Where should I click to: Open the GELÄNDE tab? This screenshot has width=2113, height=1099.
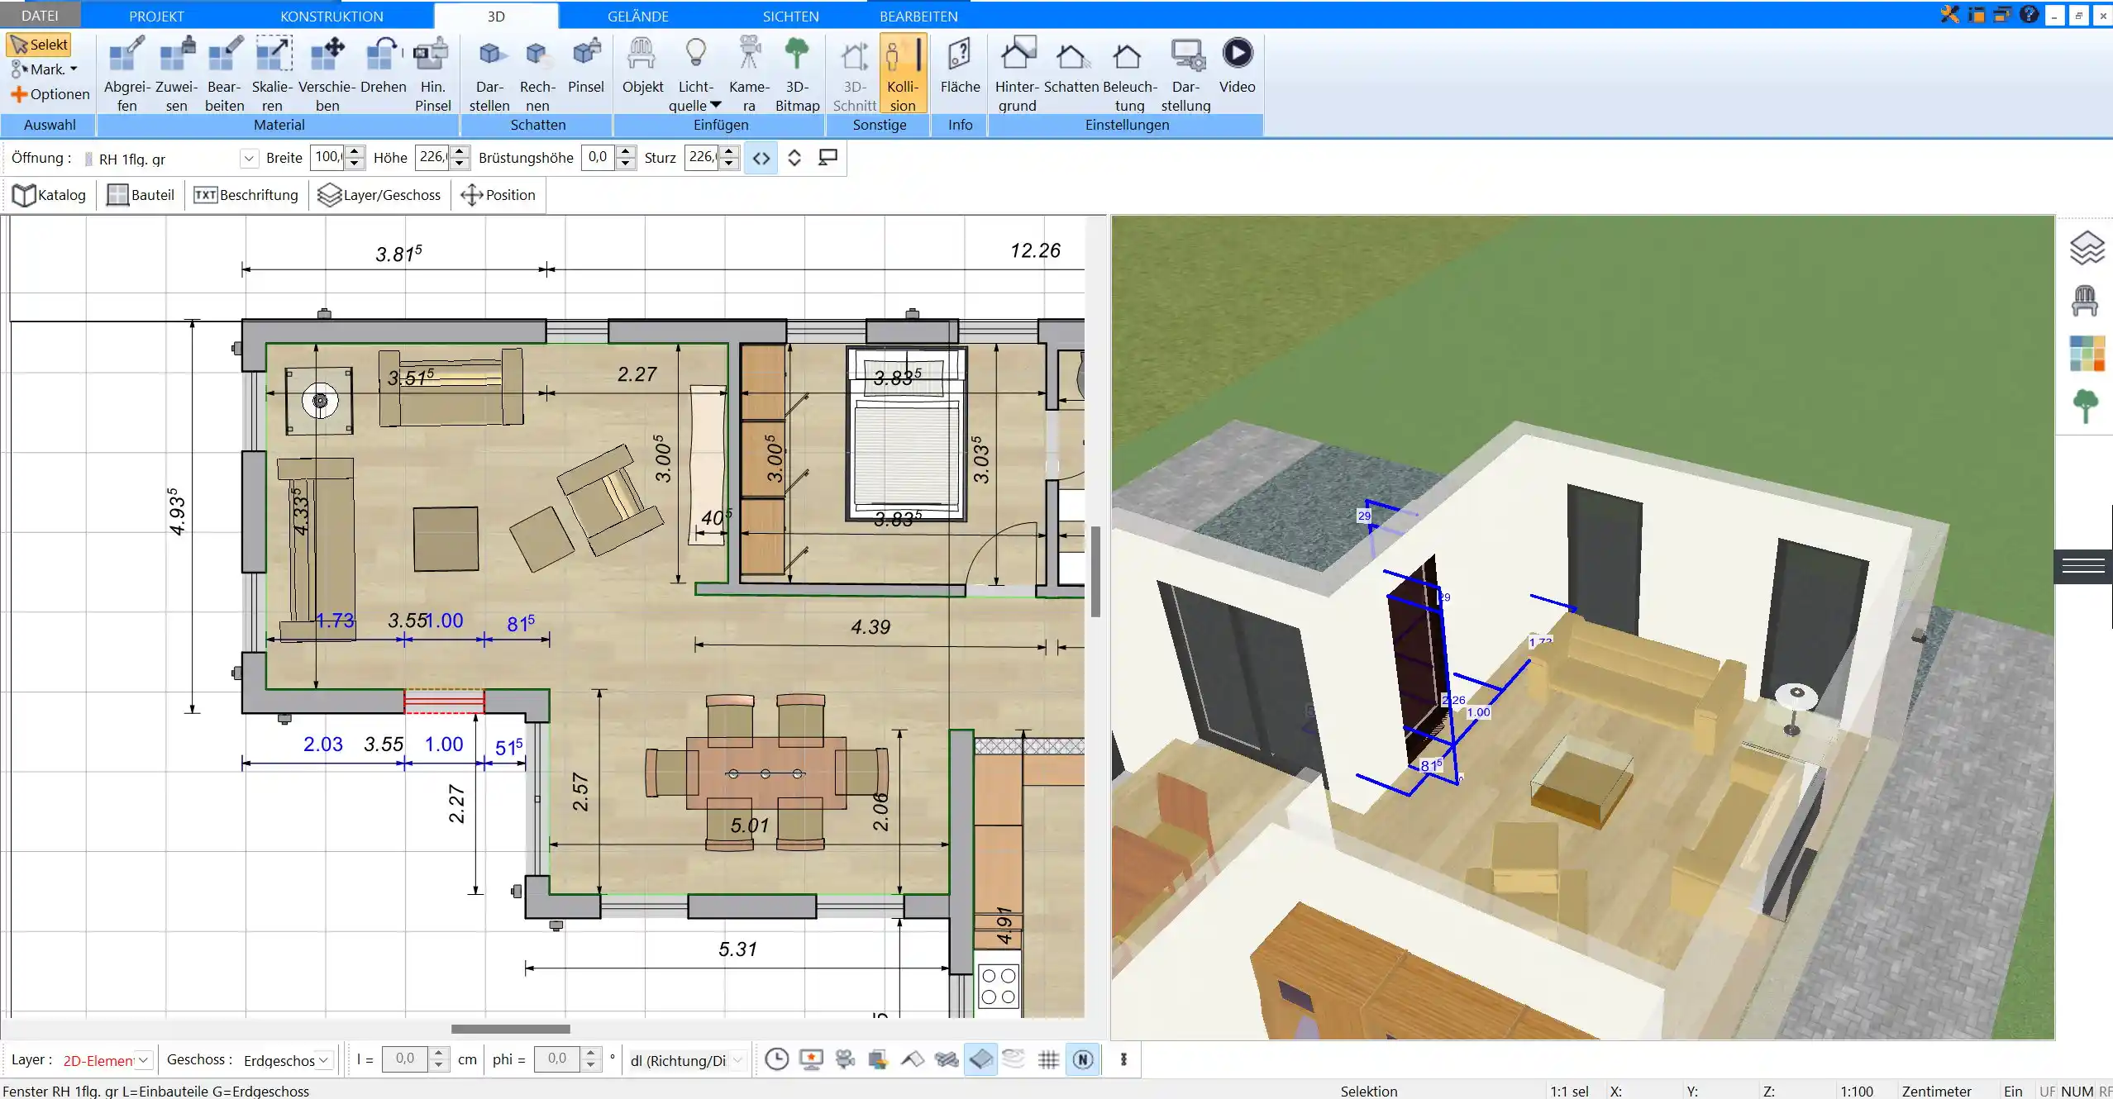(637, 16)
